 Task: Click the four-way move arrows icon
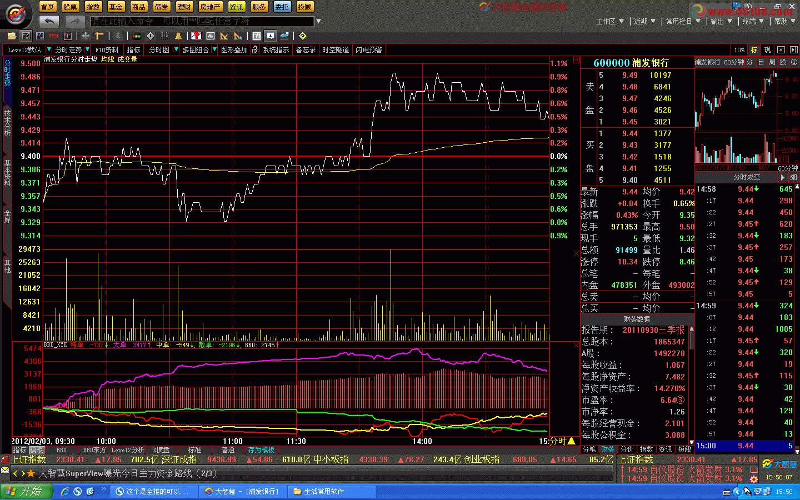point(86,36)
